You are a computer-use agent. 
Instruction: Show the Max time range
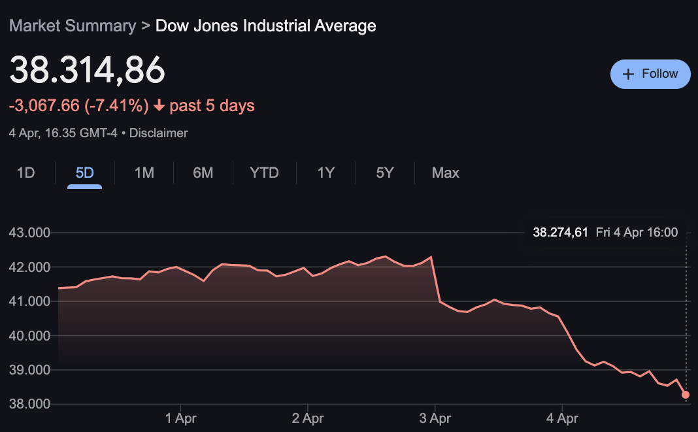click(x=445, y=173)
